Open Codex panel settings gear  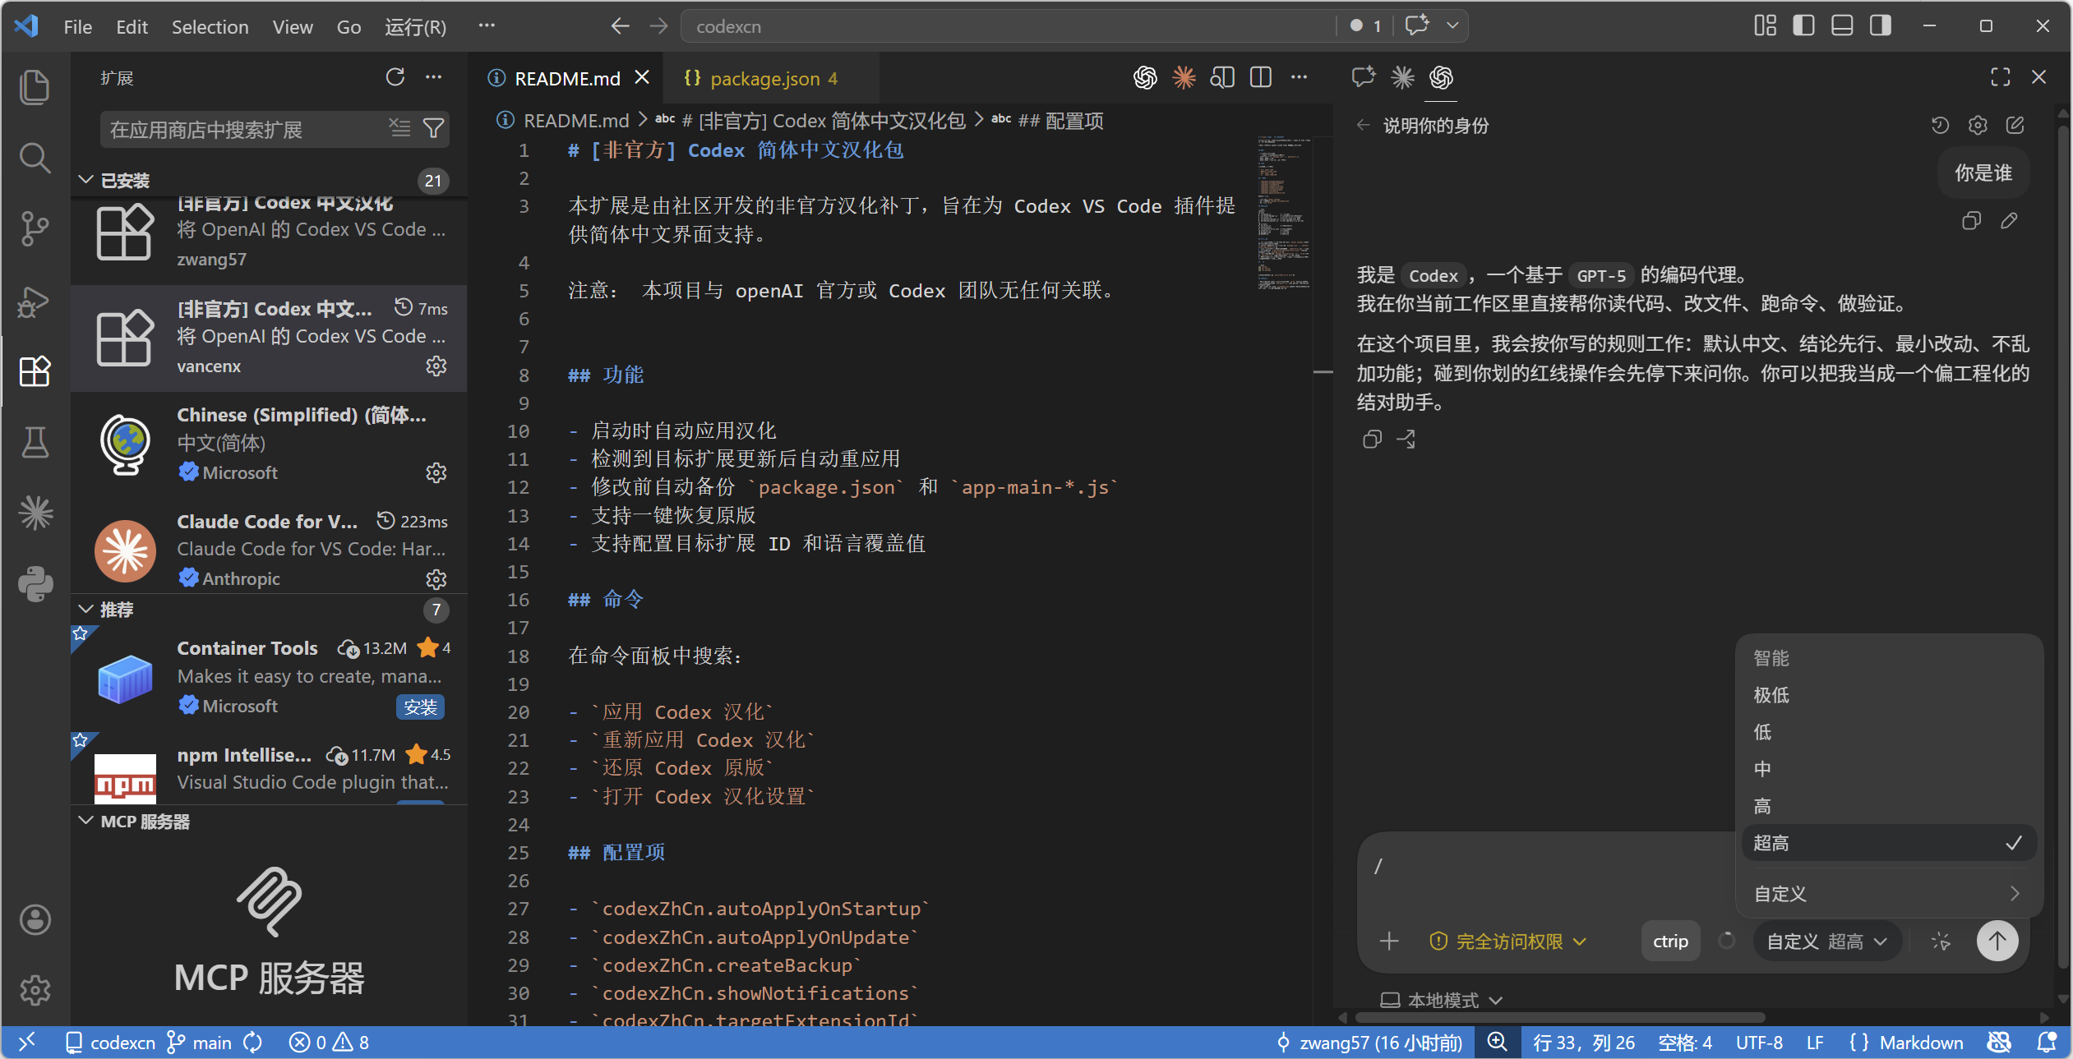click(1978, 125)
